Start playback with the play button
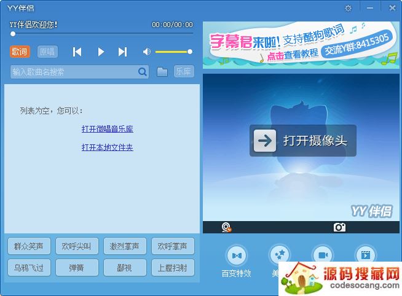The width and height of the screenshot is (402, 296). tap(101, 52)
